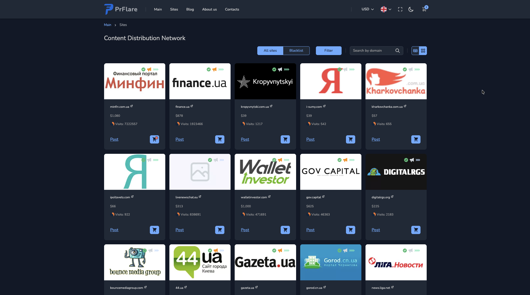Click Post link for i-sumy.com

pos(310,139)
